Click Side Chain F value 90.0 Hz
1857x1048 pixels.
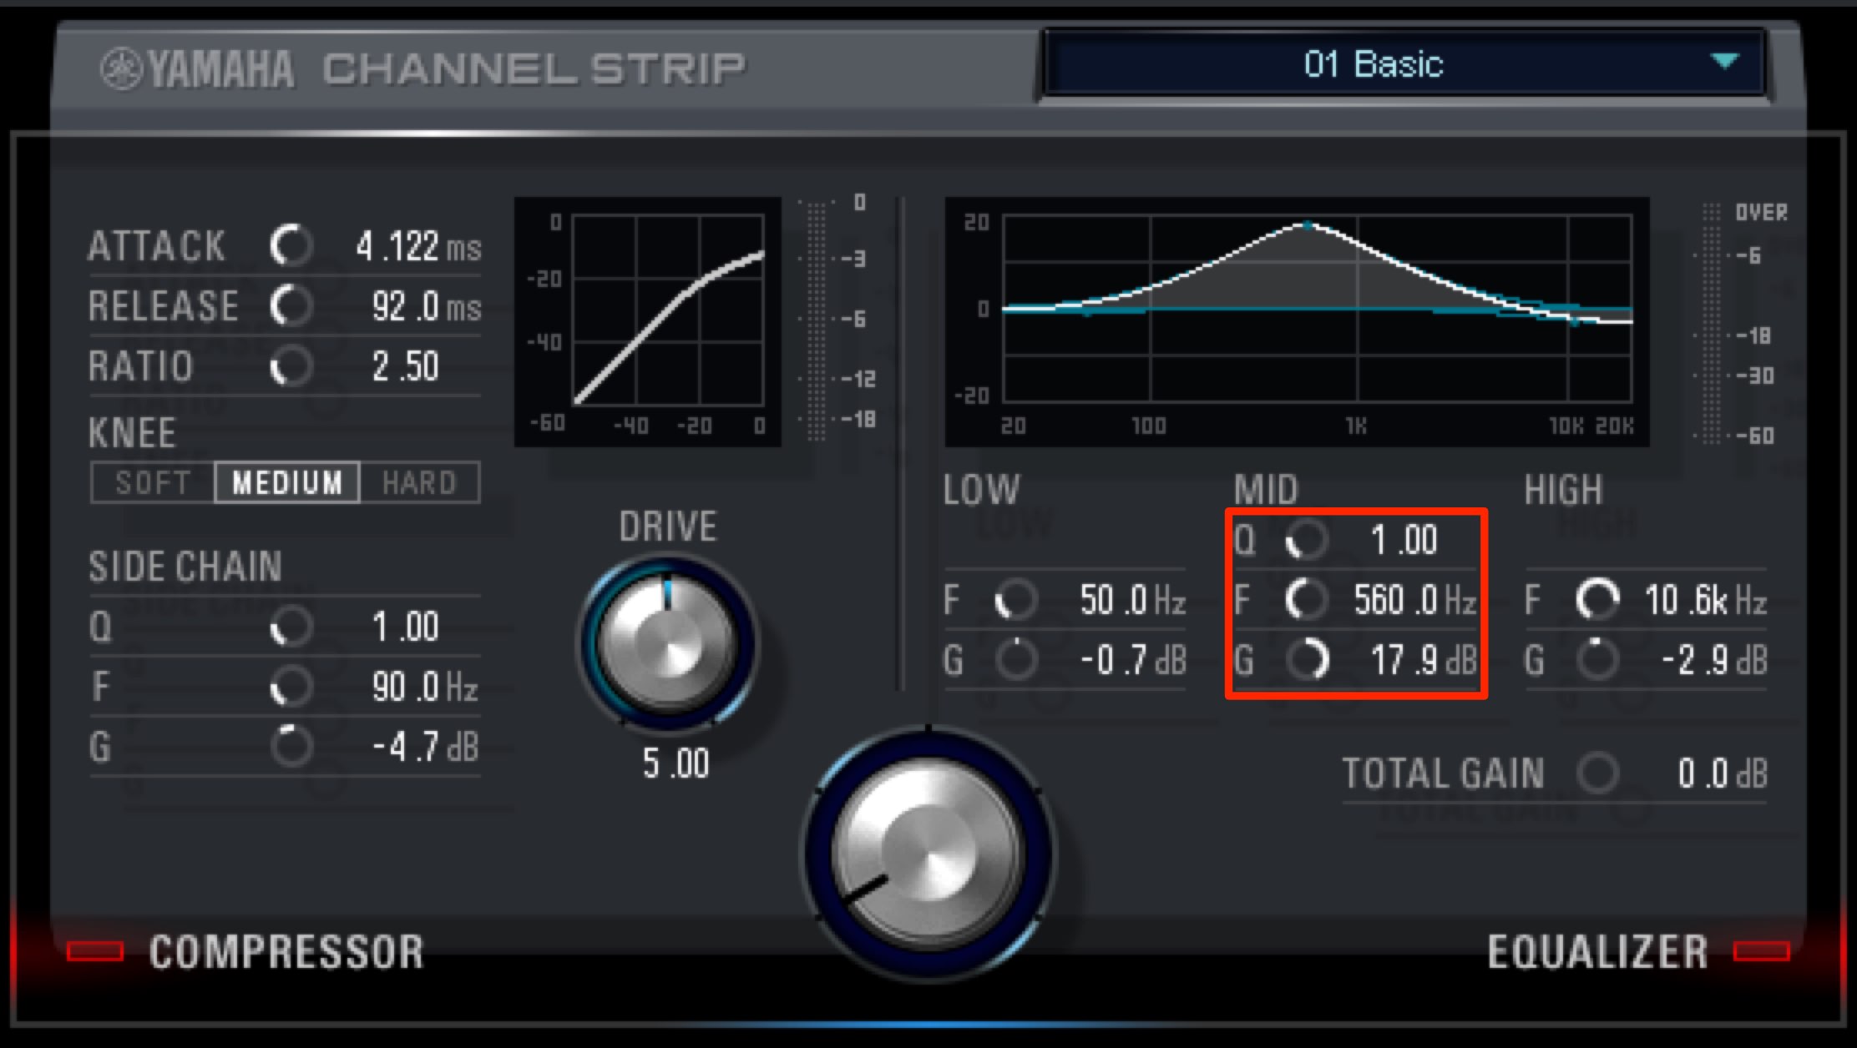coord(425,687)
